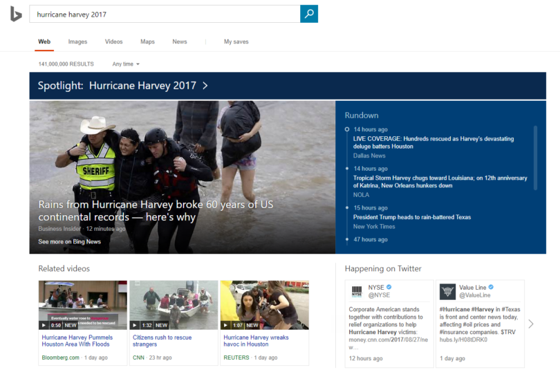Viewport: 560px width, 372px height.
Task: Play the Bloomberg Harvey floods video
Action: coord(83,305)
